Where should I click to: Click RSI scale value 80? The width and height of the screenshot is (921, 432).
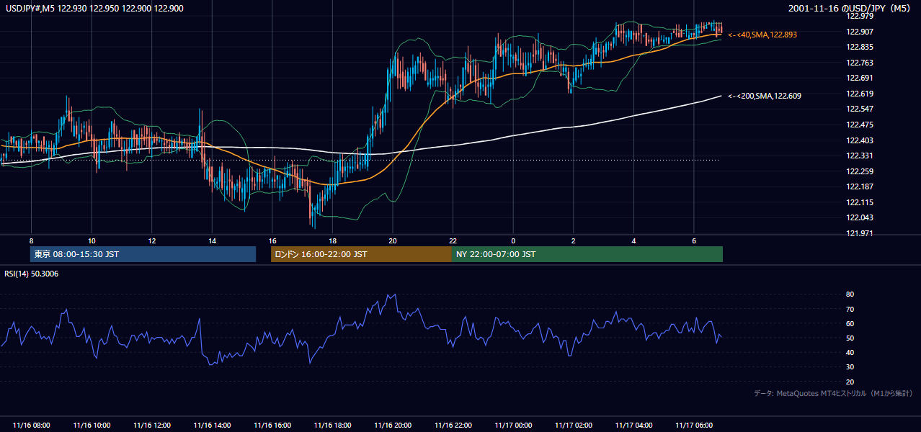(850, 294)
